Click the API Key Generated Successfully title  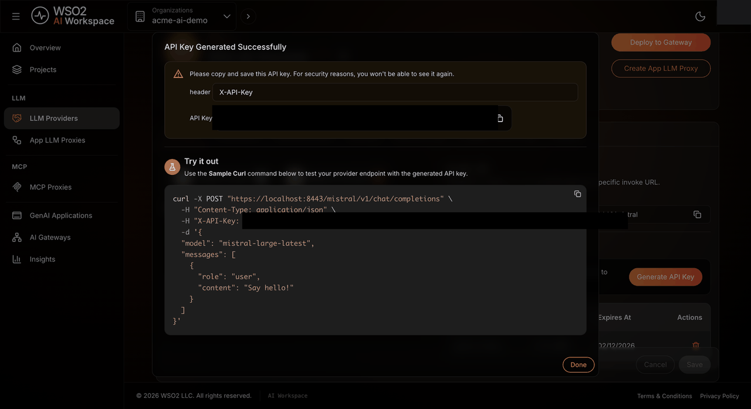coord(225,47)
